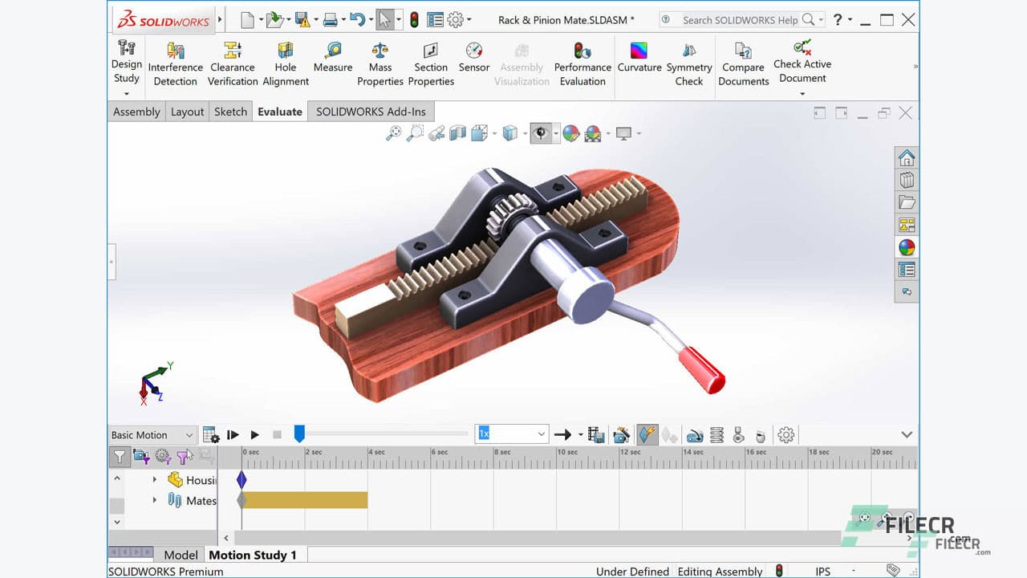Switch to the Model tab
Viewport: 1027px width, 578px height.
pos(181,555)
